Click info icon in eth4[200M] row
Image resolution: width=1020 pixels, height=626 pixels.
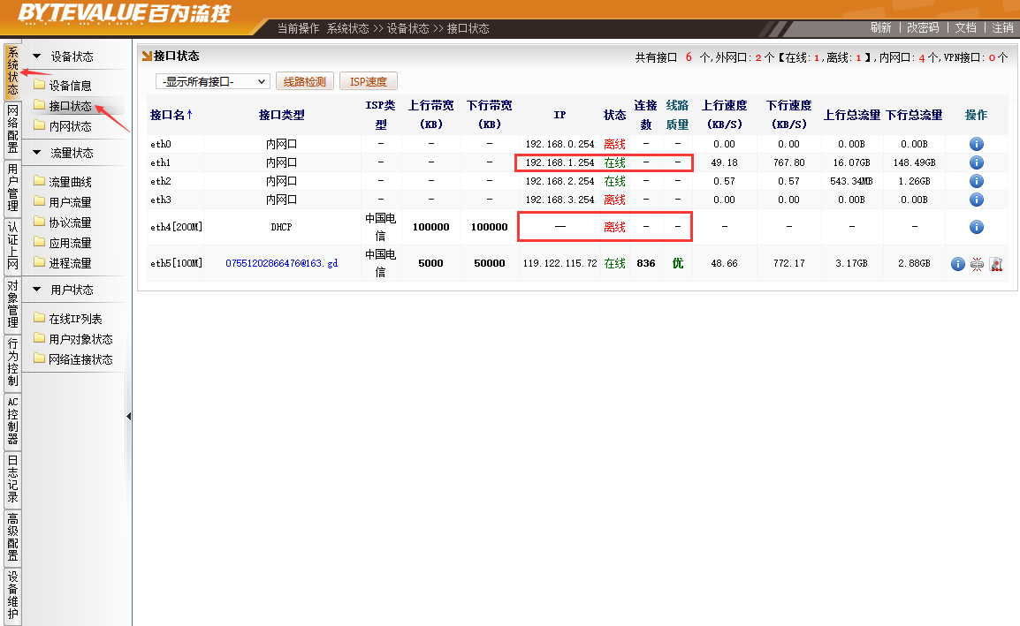(976, 227)
